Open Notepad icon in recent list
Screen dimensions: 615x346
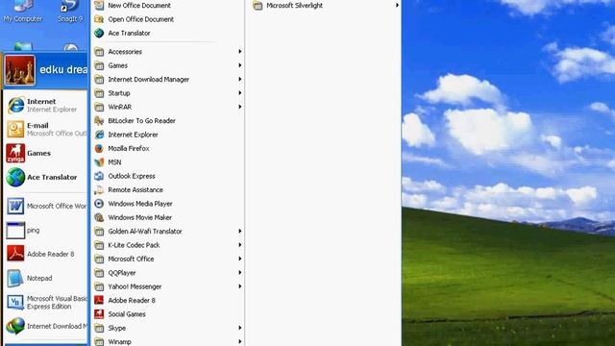point(15,278)
